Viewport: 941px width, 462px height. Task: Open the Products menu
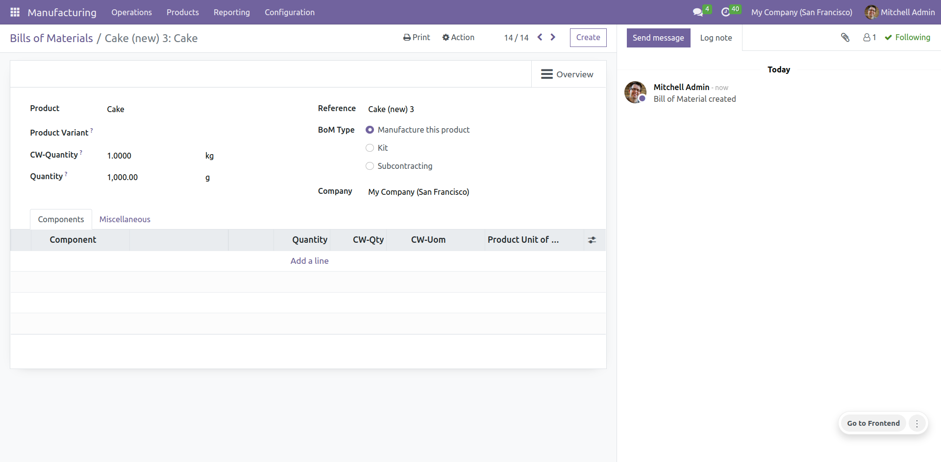(x=183, y=12)
